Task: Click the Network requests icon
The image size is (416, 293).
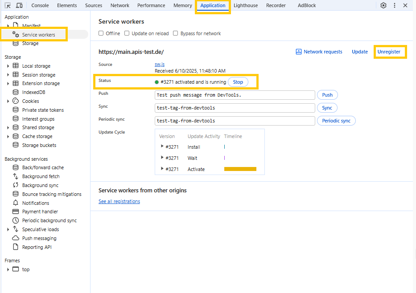Action: tap(298, 52)
